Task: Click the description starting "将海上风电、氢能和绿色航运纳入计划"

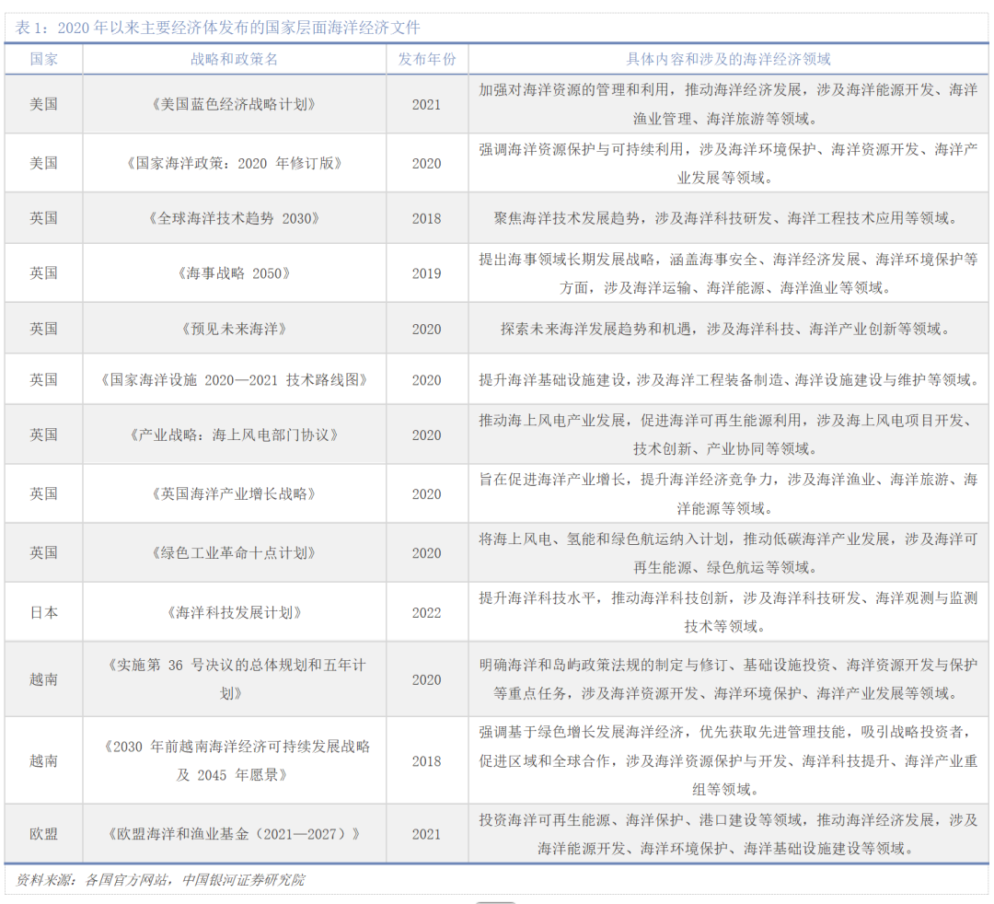Action: pos(728,553)
